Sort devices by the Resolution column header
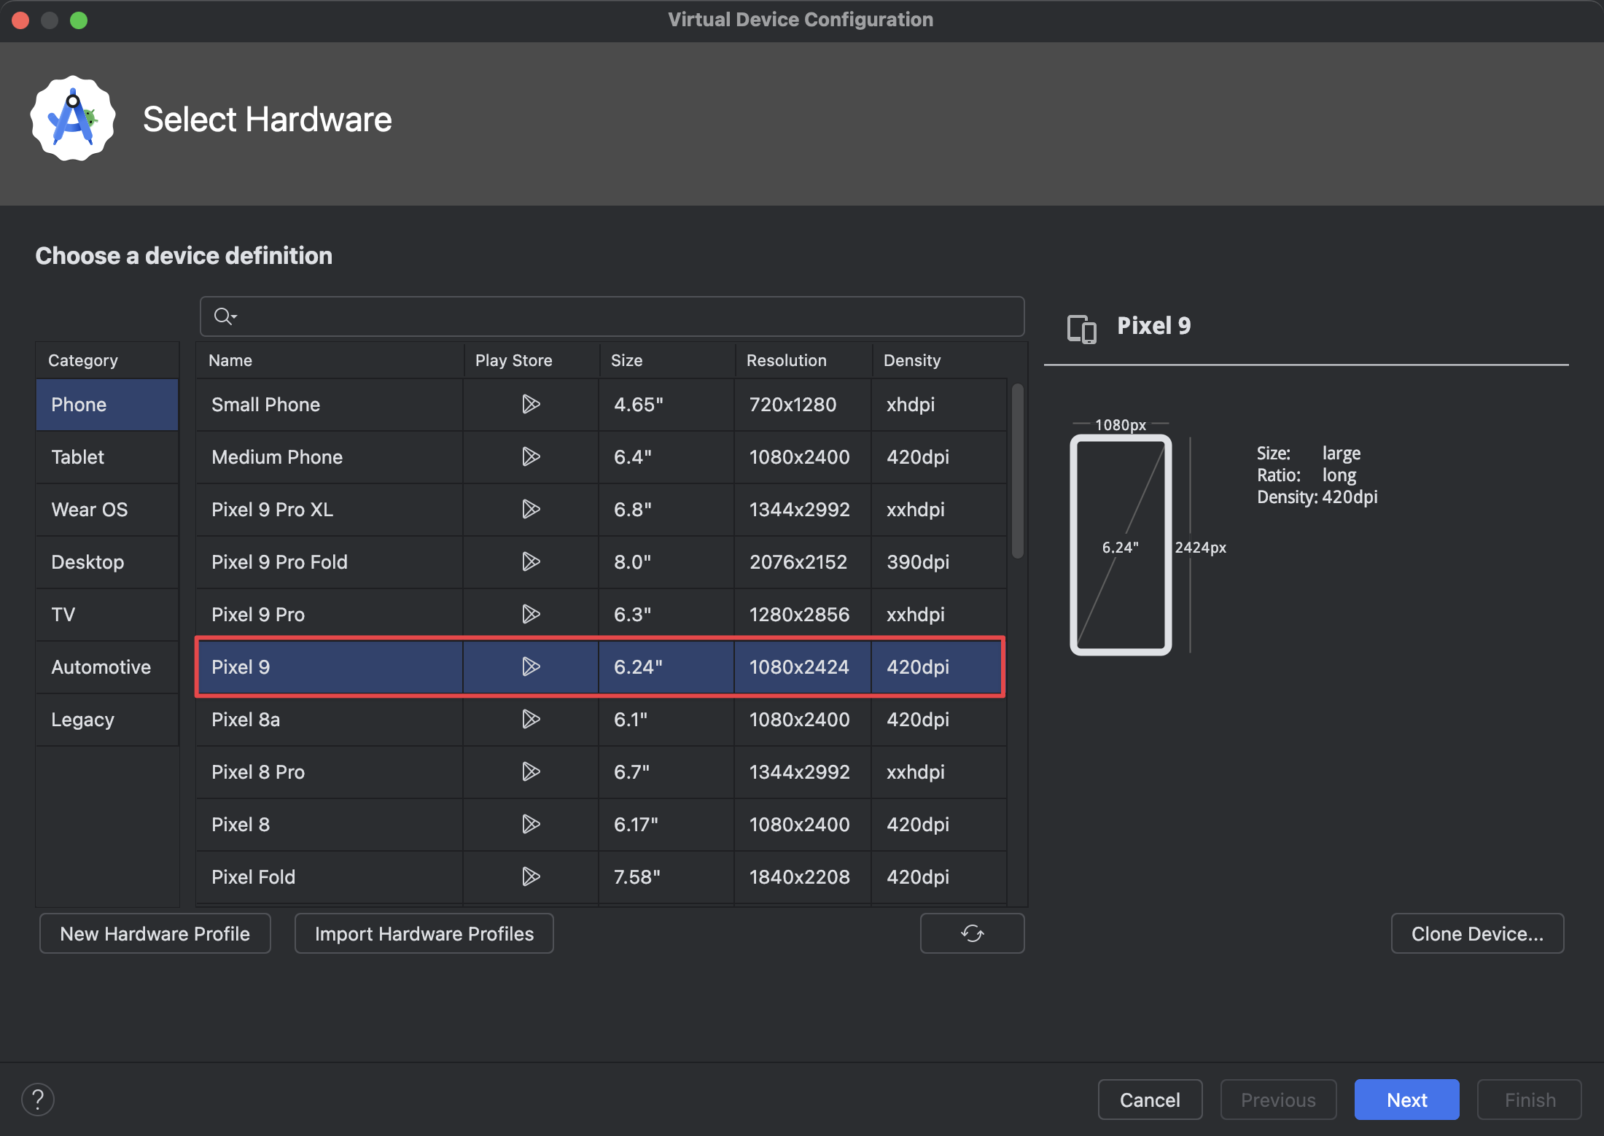Screen dimensions: 1604x1136 pyautogui.click(x=786, y=359)
